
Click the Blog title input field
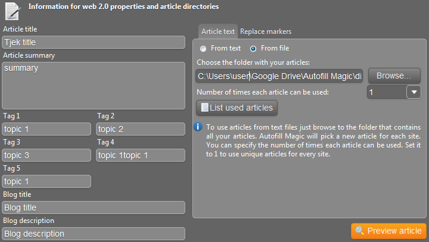[x=94, y=208]
